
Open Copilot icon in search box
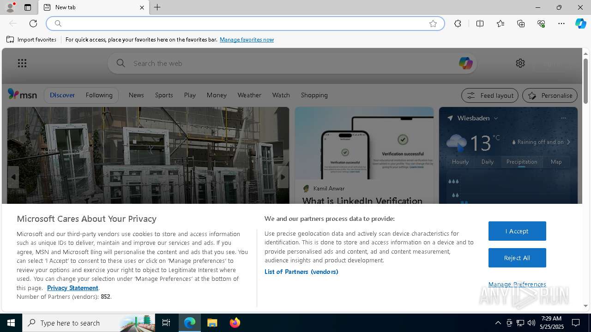pos(465,63)
